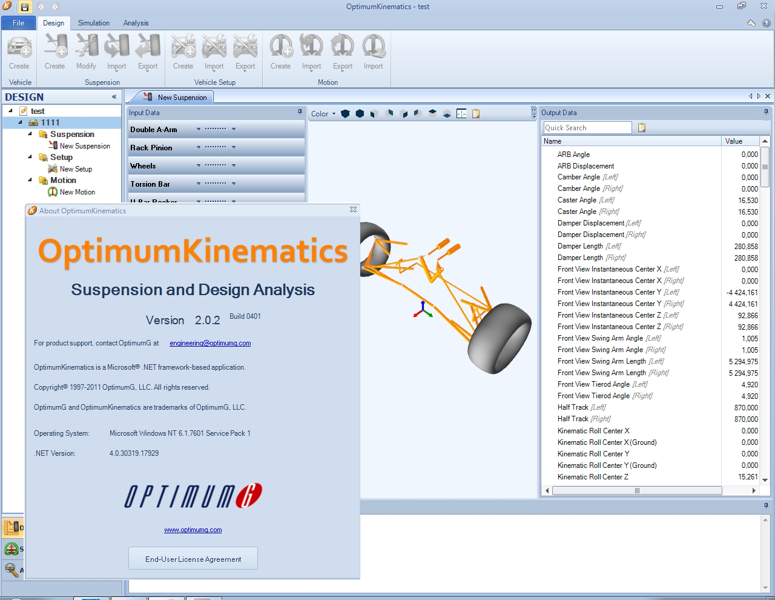The height and width of the screenshot is (600, 775).
Task: Collapse the Suspension tree folder
Action: (30, 134)
